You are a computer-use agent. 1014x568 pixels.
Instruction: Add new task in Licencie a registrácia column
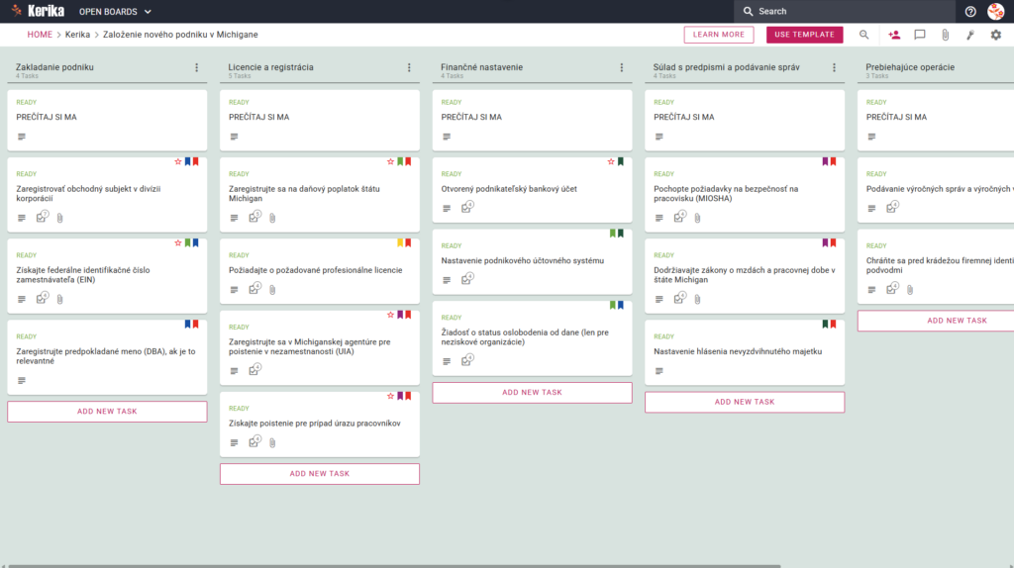(x=320, y=474)
